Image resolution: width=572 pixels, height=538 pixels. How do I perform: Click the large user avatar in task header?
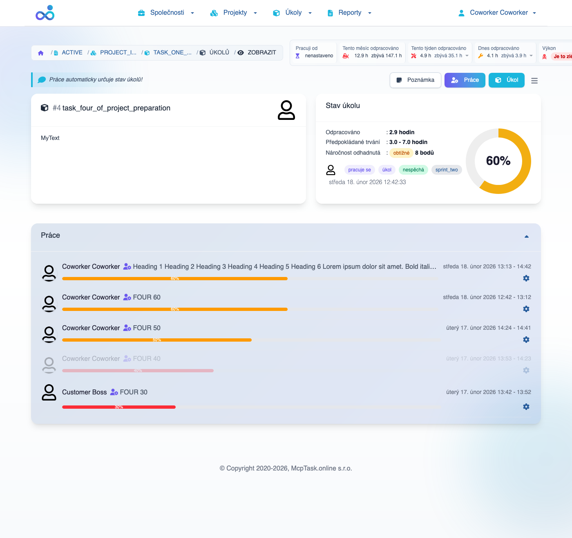point(286,110)
